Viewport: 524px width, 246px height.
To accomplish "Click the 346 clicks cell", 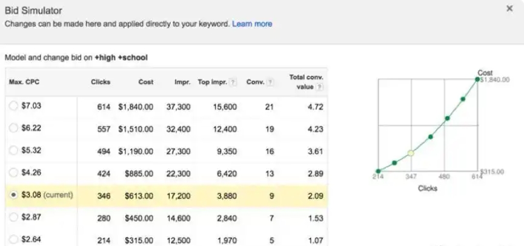I will pos(104,196).
